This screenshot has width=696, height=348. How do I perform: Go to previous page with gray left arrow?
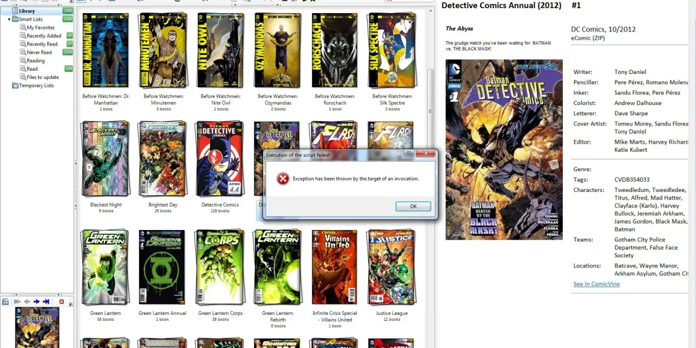point(27,301)
